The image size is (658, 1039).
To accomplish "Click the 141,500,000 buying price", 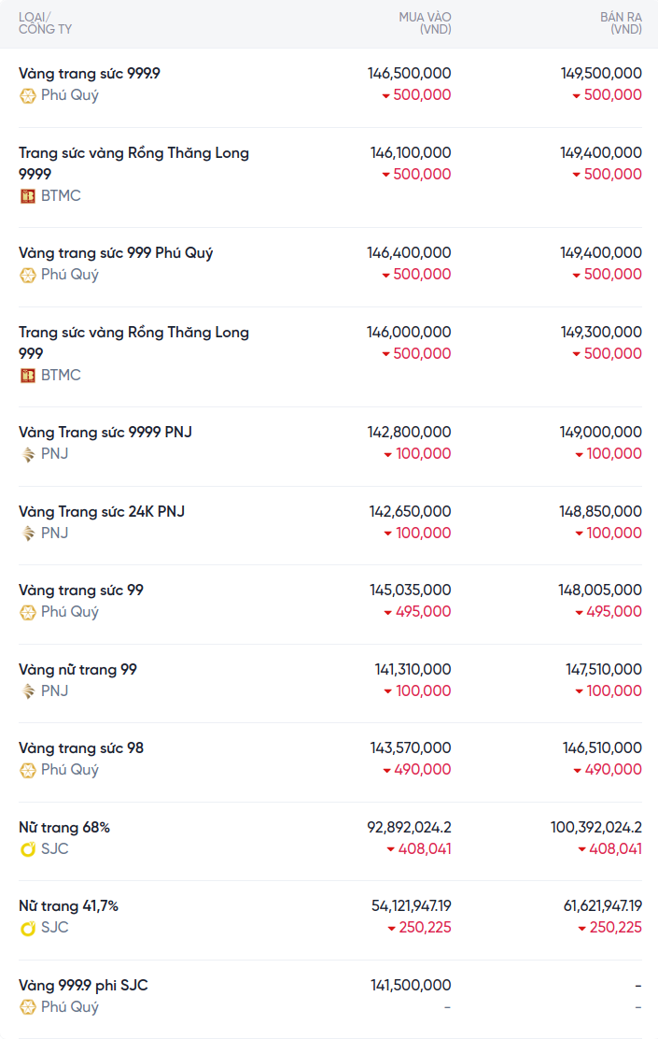I will pos(411,986).
